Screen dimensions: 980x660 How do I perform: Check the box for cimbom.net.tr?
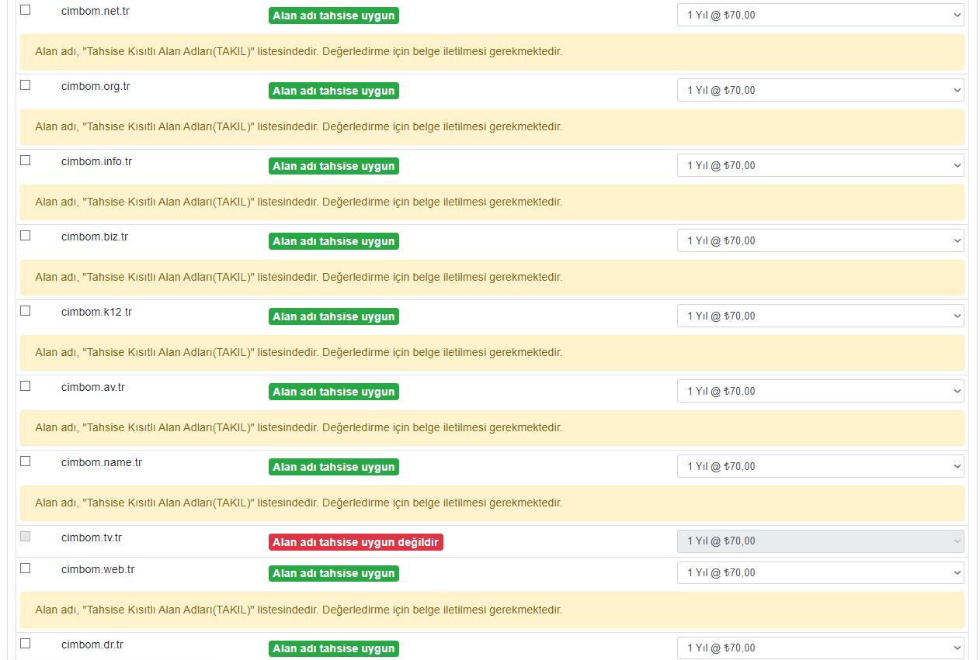(25, 10)
